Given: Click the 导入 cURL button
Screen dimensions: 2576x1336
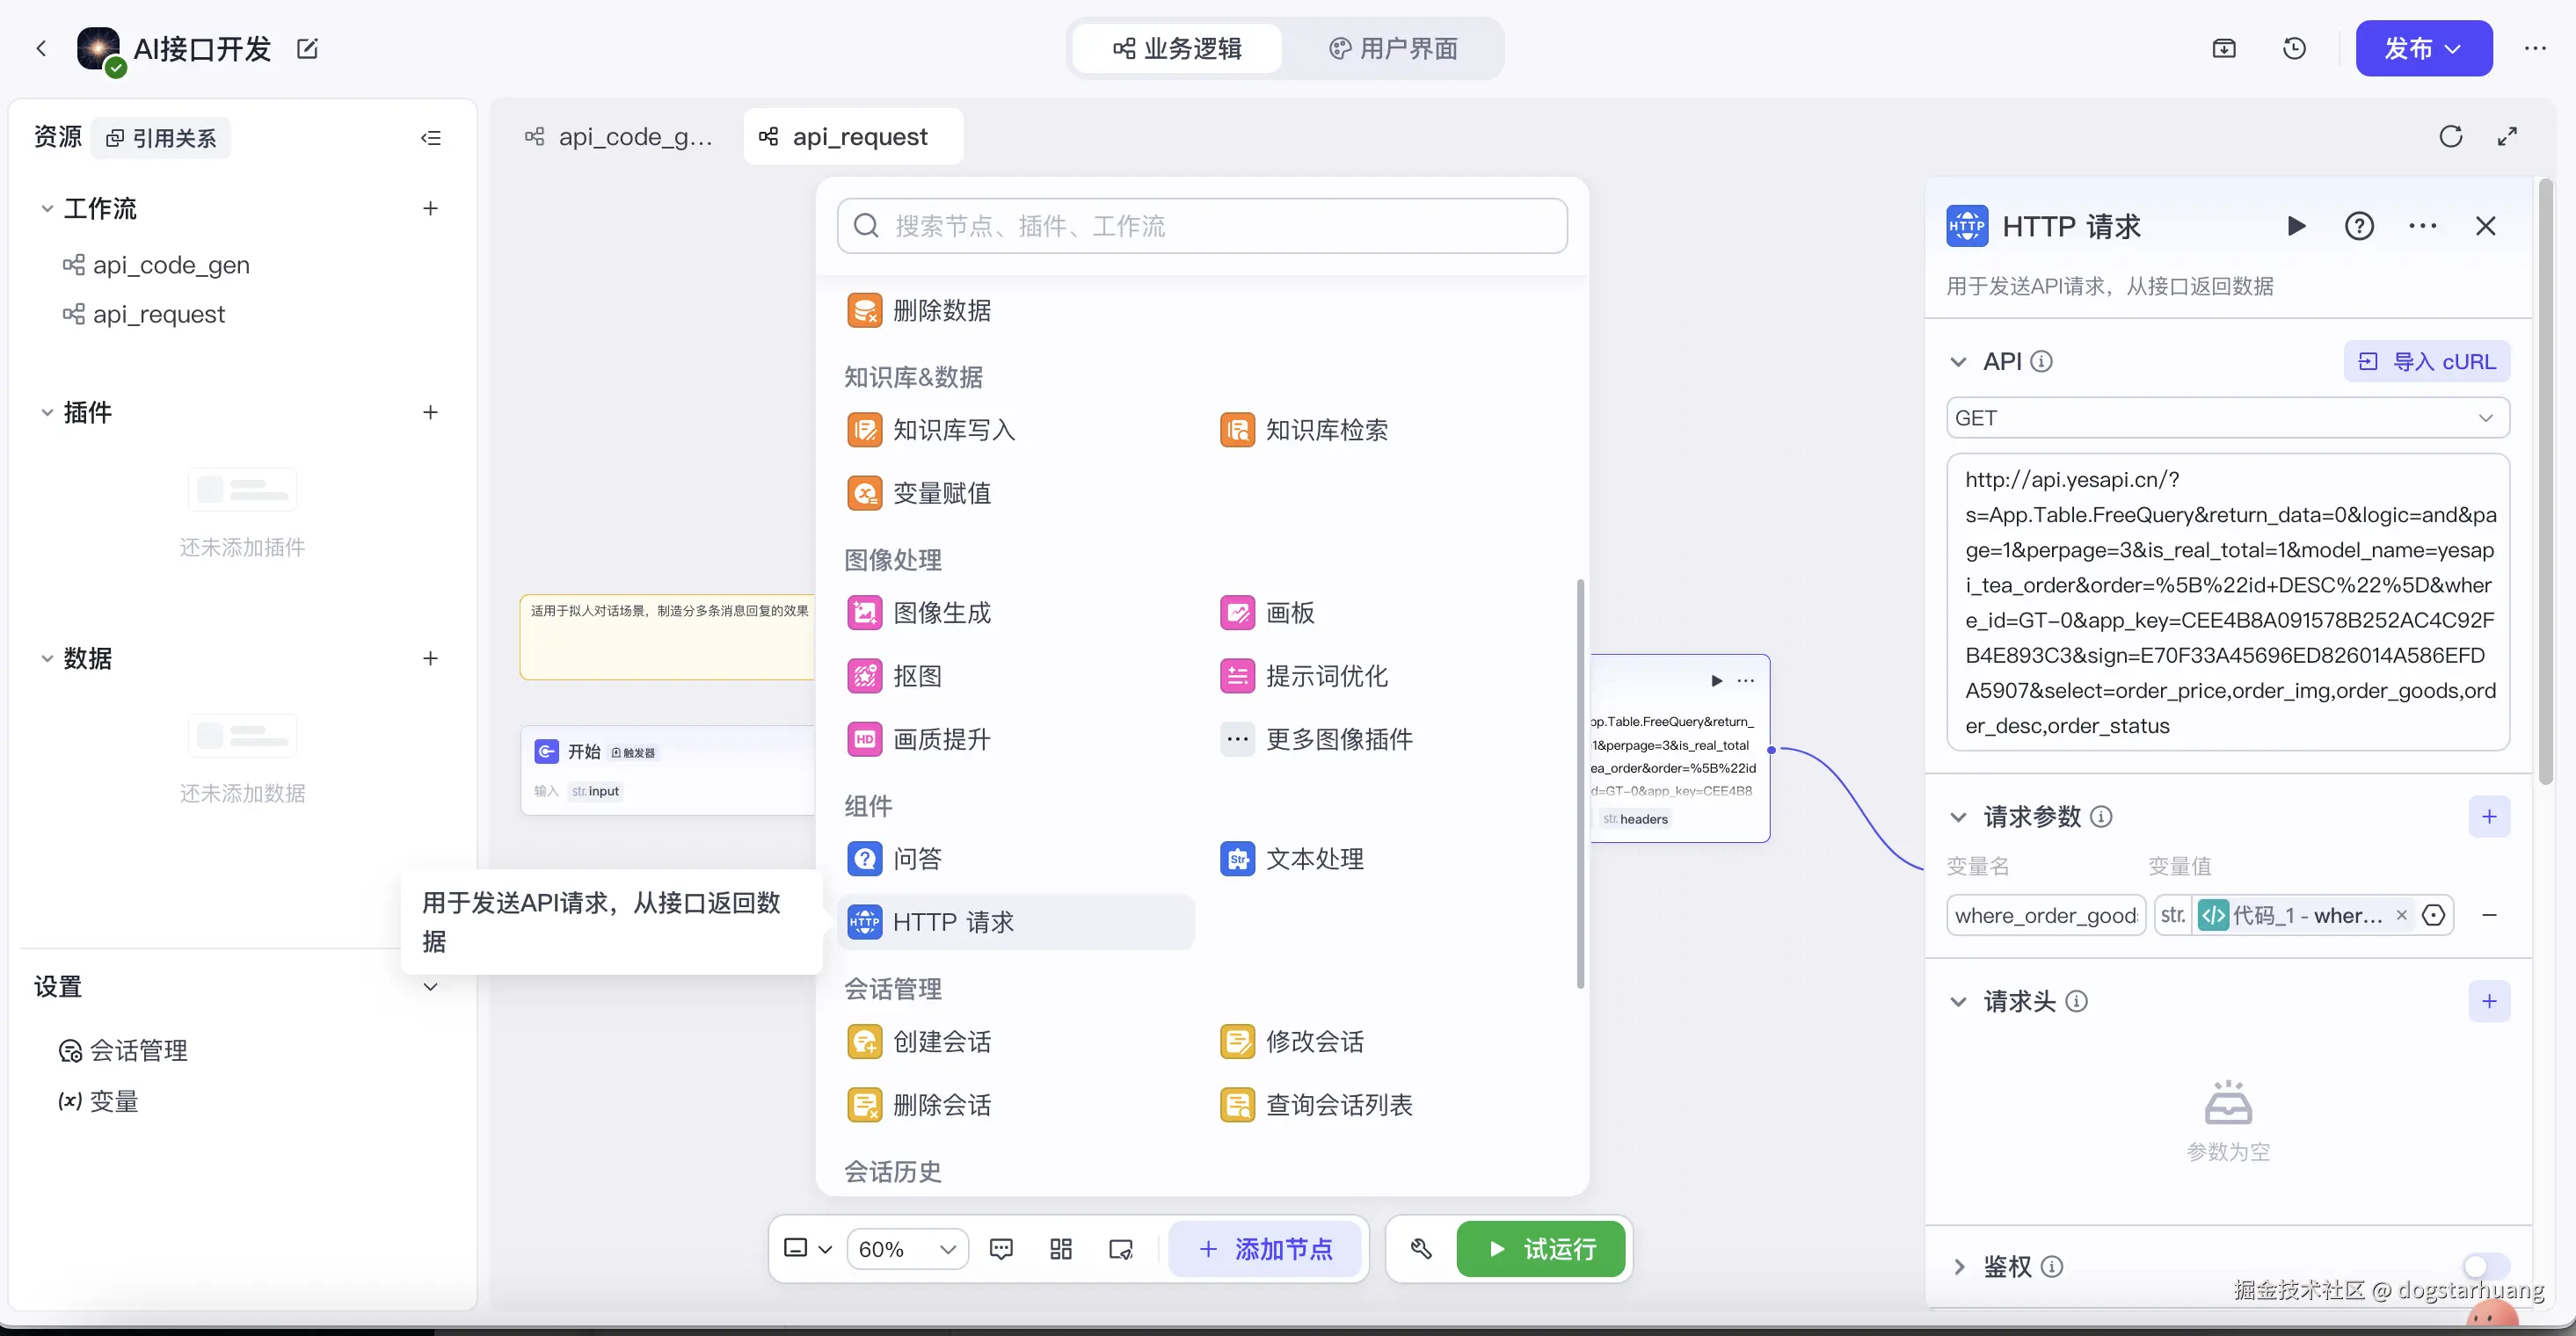Looking at the screenshot, I should (2427, 362).
